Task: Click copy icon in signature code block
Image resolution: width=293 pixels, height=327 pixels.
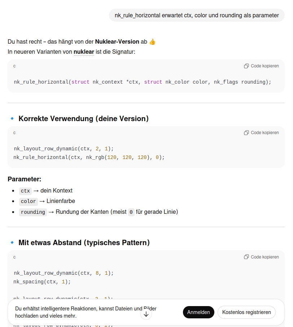Action: pos(246,66)
